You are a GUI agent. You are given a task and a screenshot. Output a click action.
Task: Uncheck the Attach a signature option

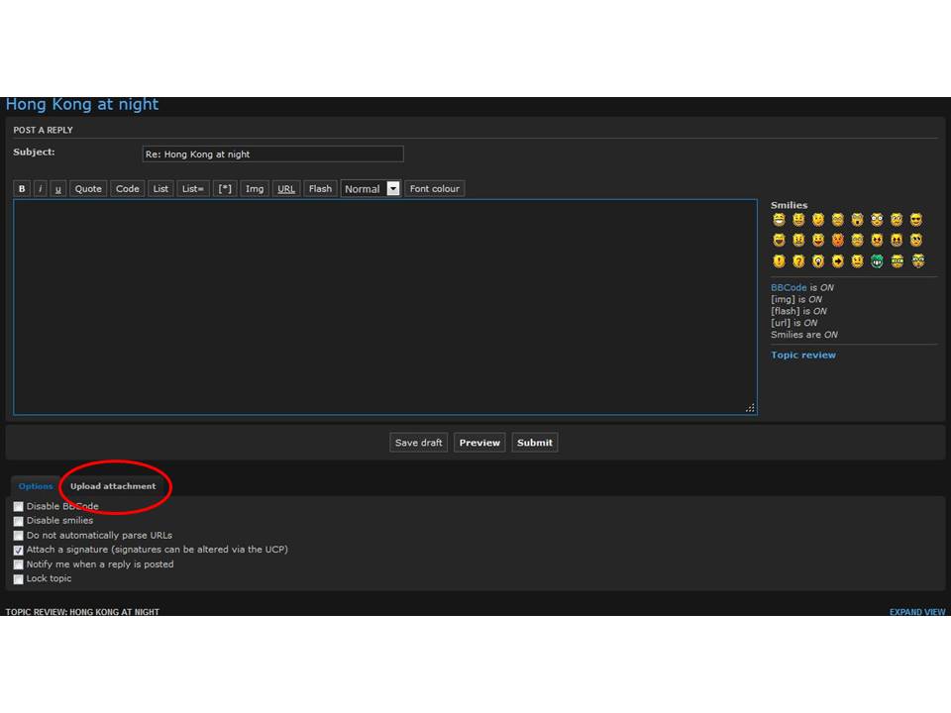coord(19,550)
